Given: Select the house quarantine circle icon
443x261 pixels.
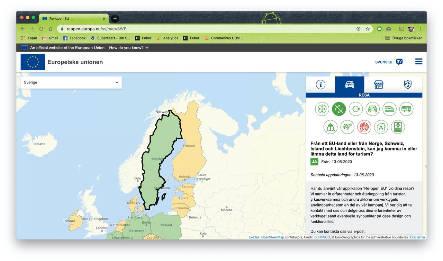Looking at the screenshot, I should point(381,127).
